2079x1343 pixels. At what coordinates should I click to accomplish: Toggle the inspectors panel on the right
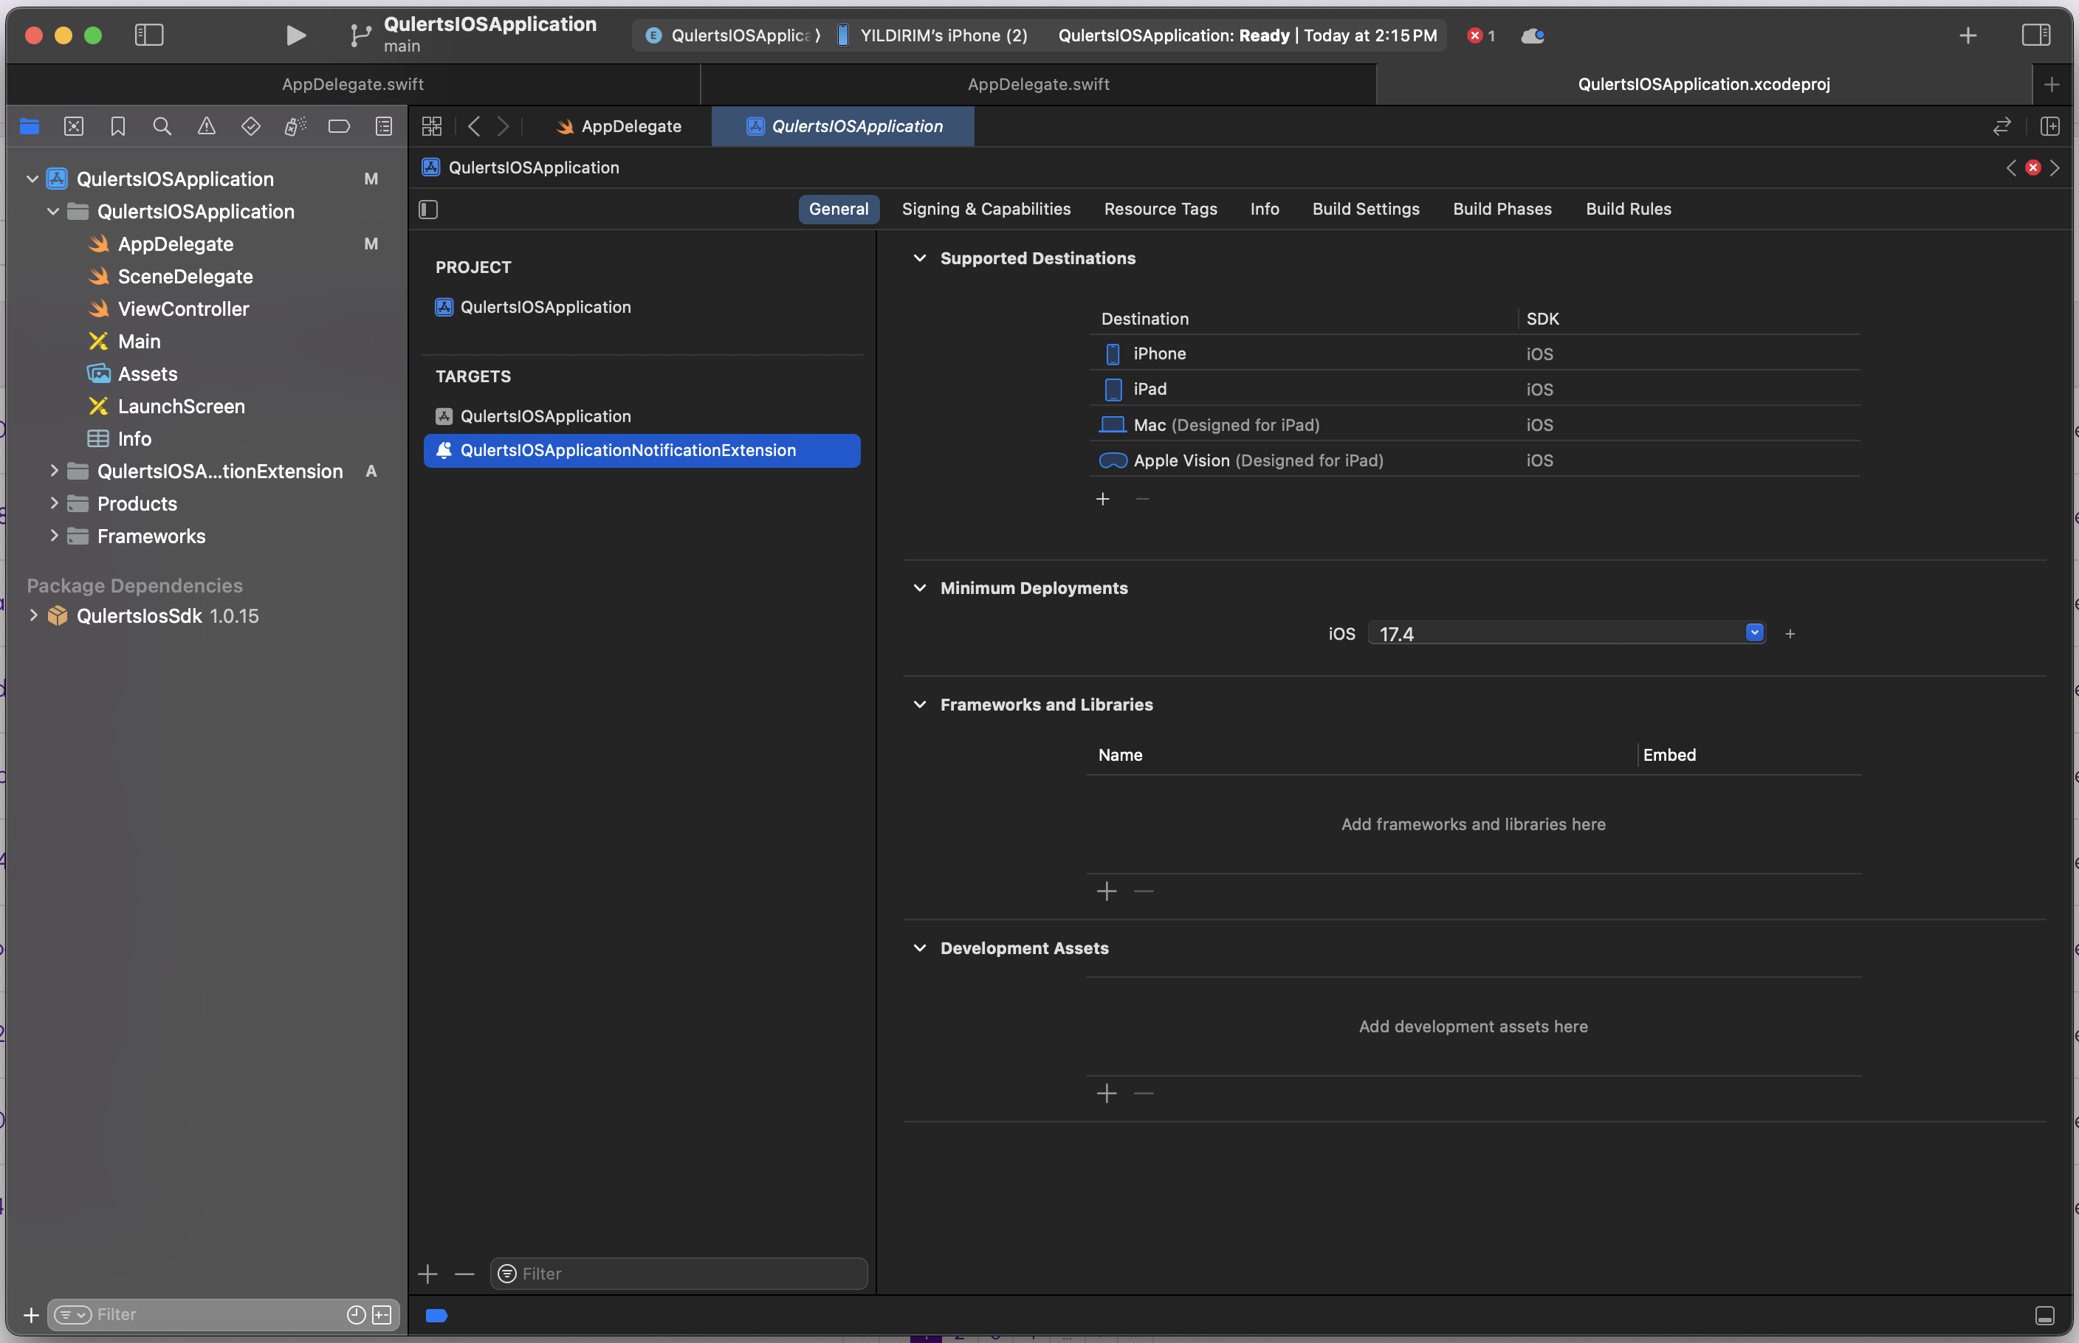pyautogui.click(x=2036, y=35)
